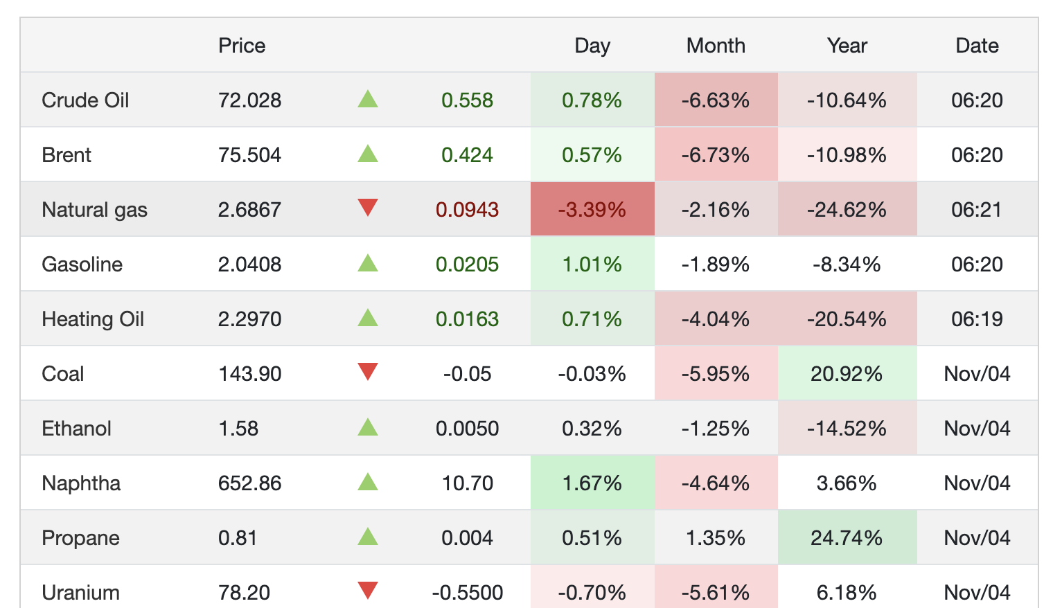Click the Coal date Nov/04
Image resolution: width=1053 pixels, height=608 pixels.
pyautogui.click(x=977, y=374)
